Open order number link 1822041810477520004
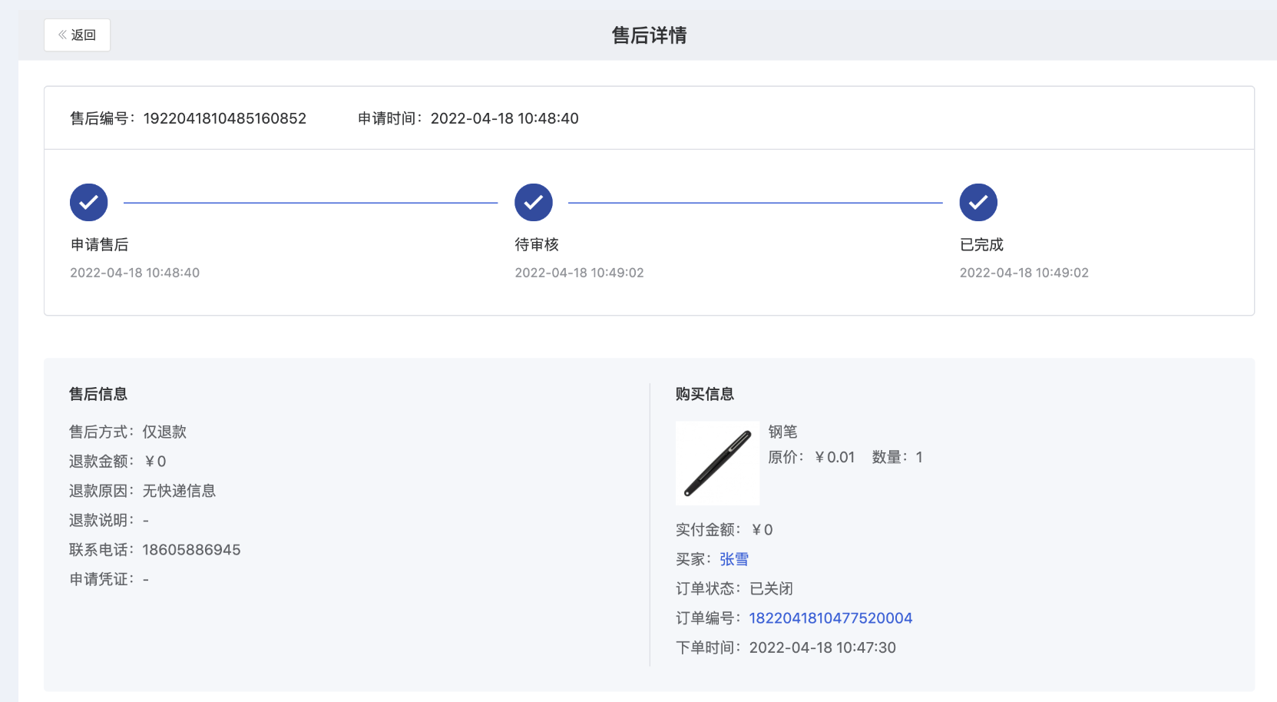The image size is (1277, 702). point(831,618)
